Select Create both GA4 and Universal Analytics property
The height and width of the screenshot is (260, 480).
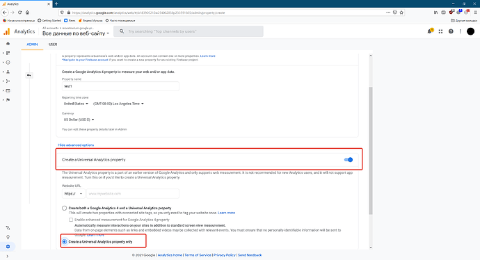64,208
